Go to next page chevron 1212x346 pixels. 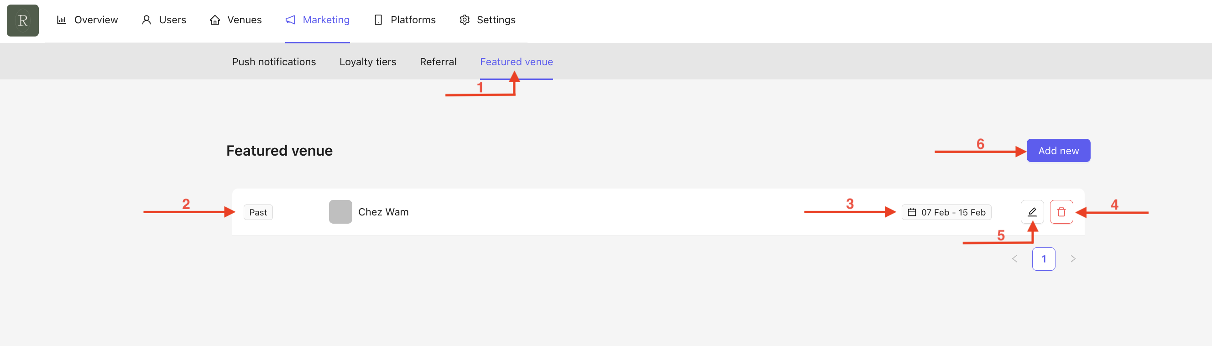click(1073, 258)
